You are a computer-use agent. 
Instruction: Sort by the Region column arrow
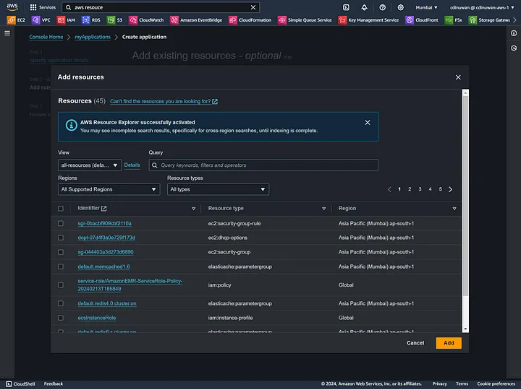tap(454, 209)
